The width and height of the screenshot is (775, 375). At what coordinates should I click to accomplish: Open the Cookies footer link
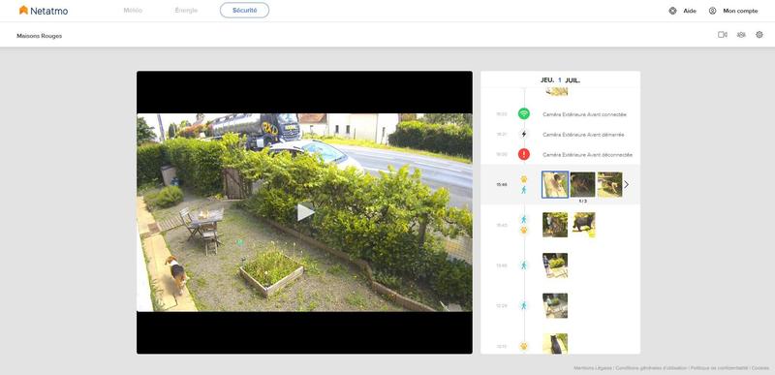pyautogui.click(x=760, y=368)
